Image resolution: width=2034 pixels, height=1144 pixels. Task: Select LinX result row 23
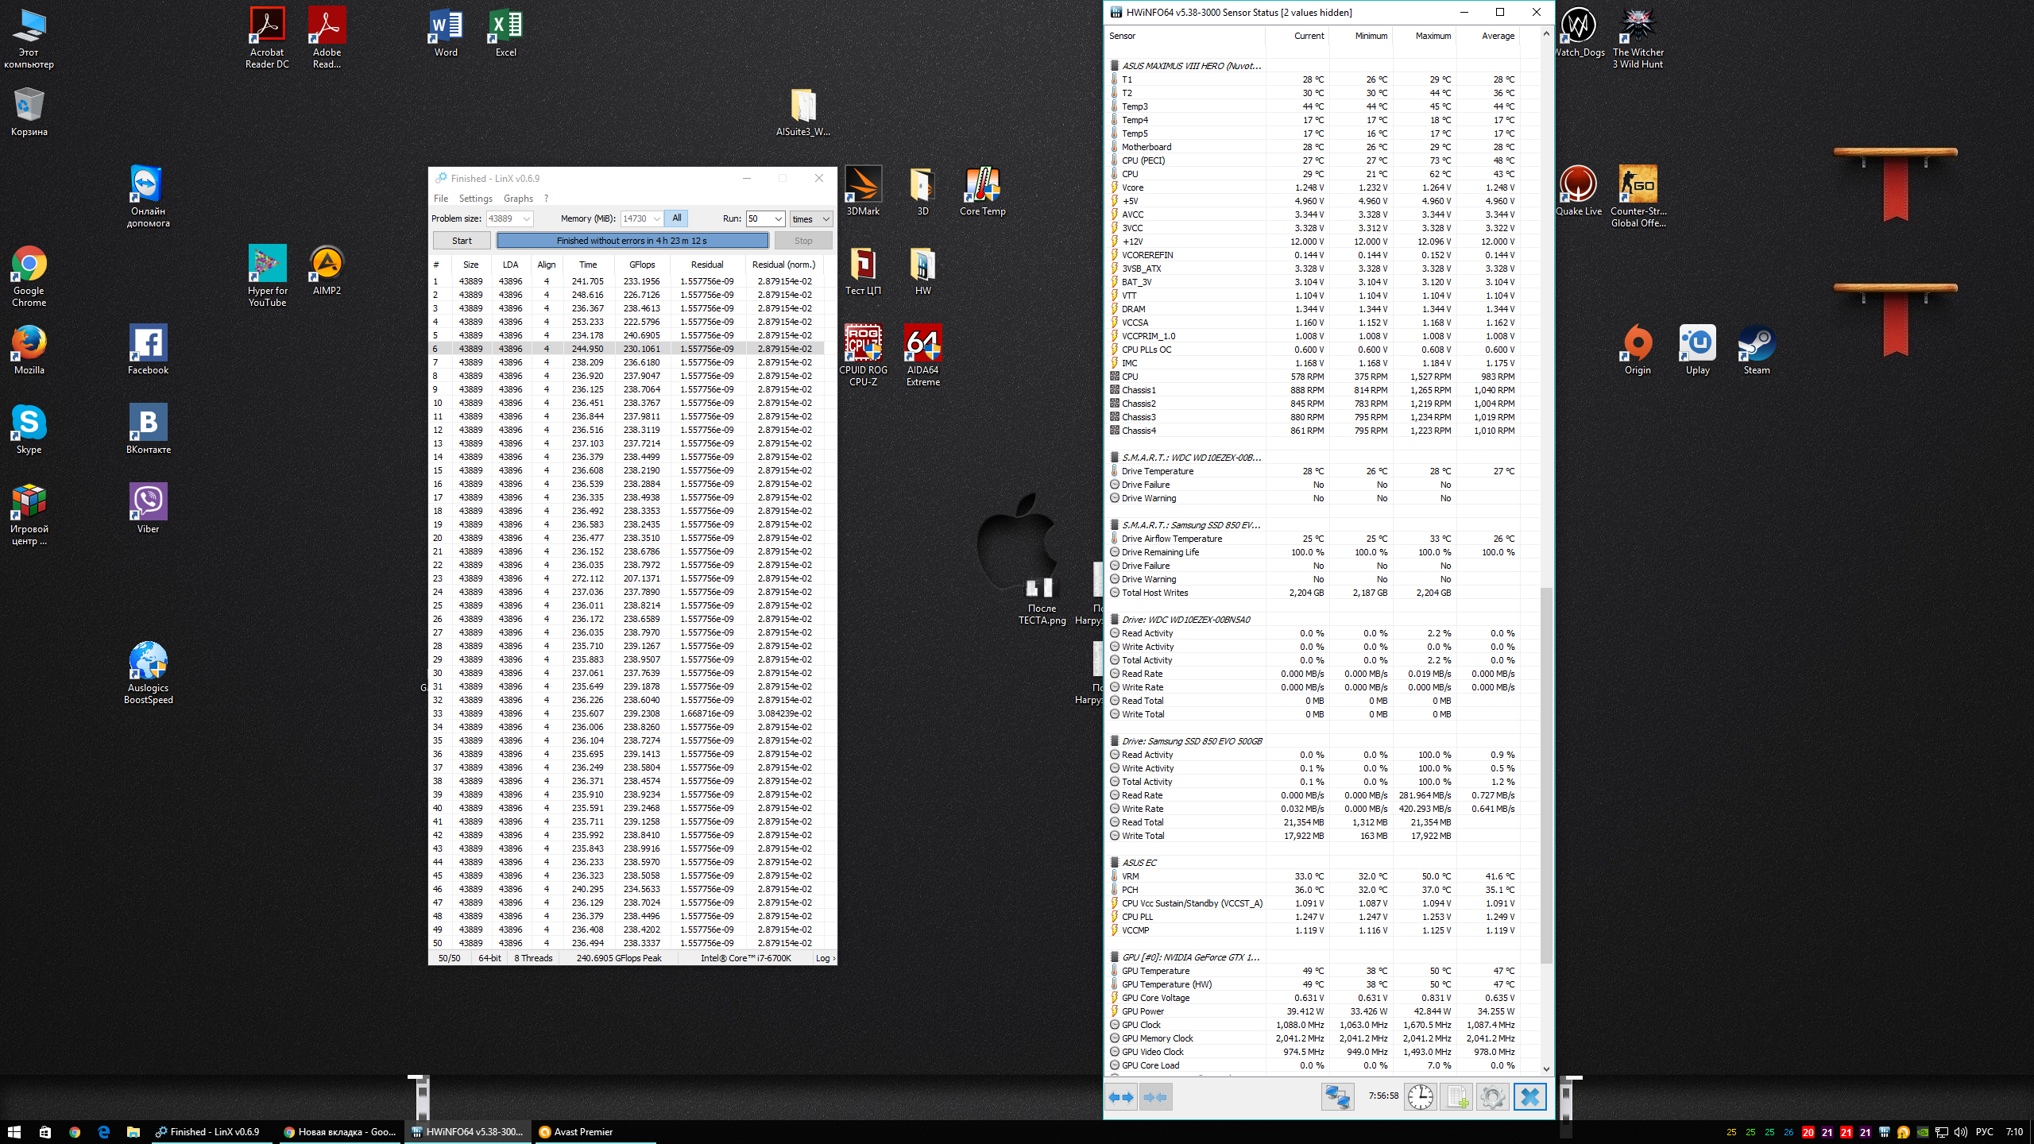pyautogui.click(x=626, y=578)
